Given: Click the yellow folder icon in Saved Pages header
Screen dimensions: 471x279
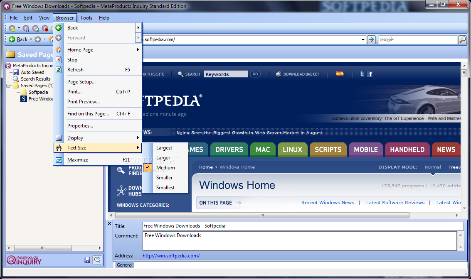Looking at the screenshot, I should pyautogui.click(x=10, y=54).
